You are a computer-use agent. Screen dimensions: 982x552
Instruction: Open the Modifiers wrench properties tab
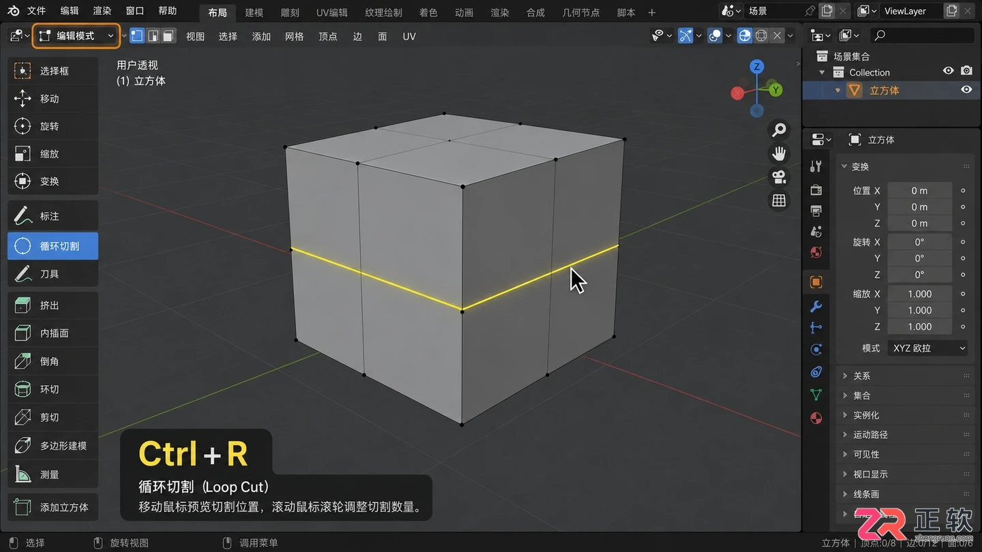point(816,306)
